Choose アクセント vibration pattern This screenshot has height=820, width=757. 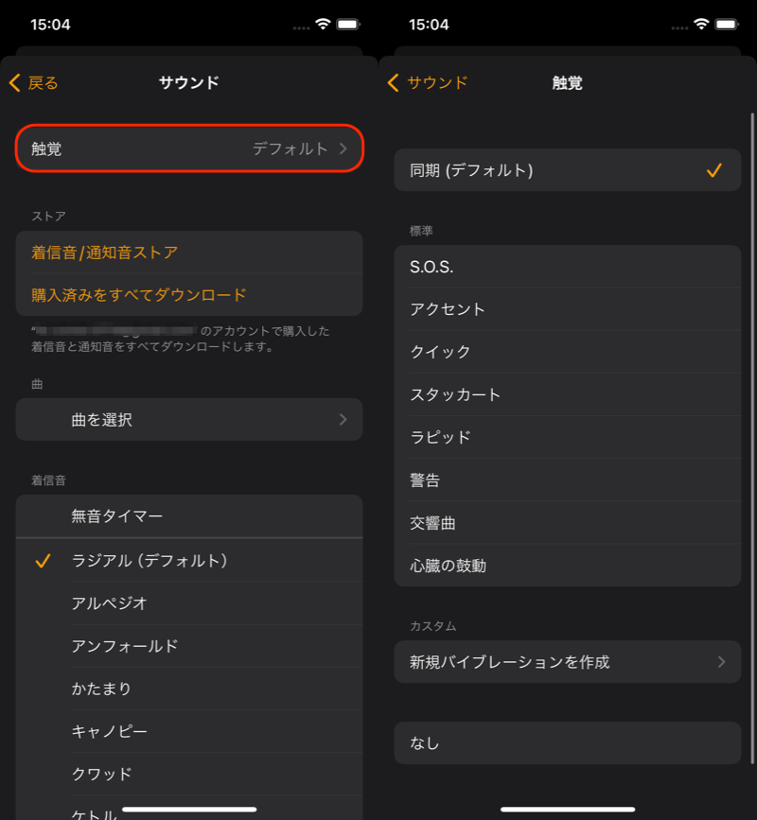point(568,309)
